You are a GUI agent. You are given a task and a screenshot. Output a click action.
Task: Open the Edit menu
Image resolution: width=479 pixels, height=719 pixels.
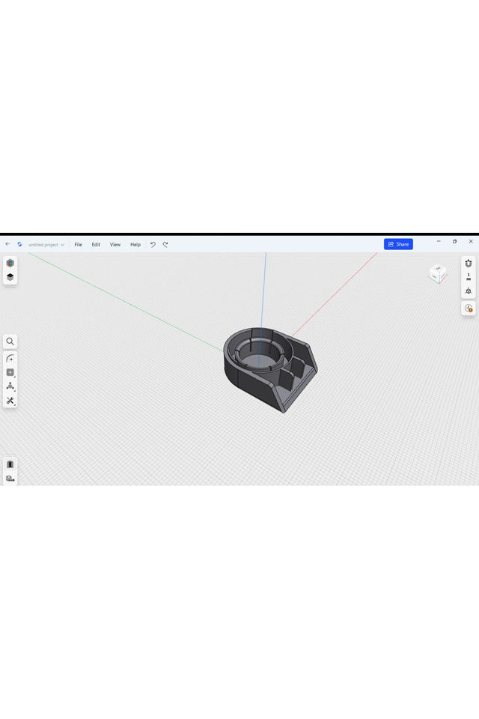tap(96, 244)
